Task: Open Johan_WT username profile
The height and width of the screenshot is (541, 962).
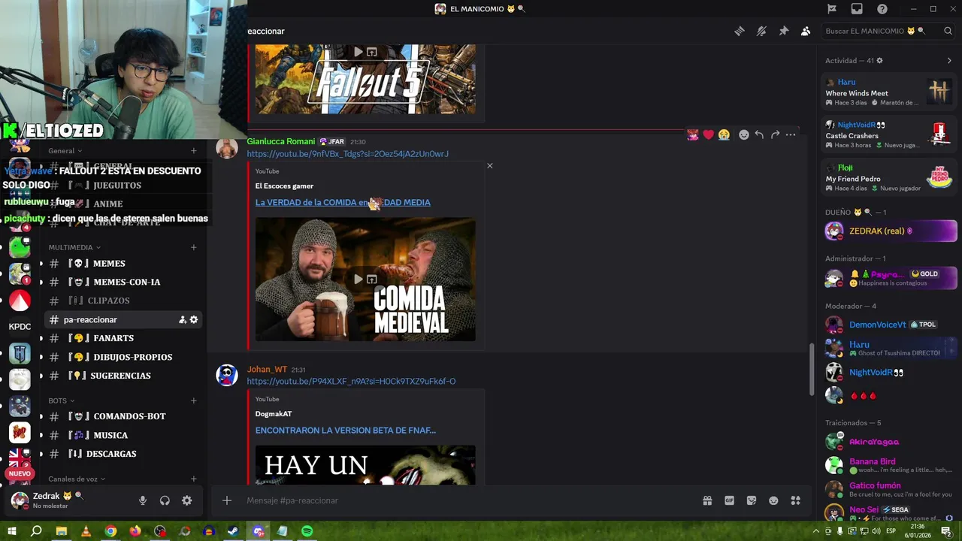Action: point(267,370)
